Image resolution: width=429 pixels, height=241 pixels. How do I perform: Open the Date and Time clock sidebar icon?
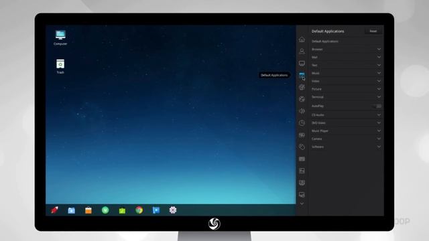point(302,123)
